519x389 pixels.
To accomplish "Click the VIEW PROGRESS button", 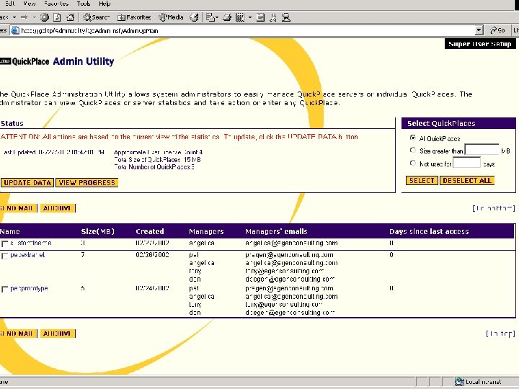I will (87, 182).
